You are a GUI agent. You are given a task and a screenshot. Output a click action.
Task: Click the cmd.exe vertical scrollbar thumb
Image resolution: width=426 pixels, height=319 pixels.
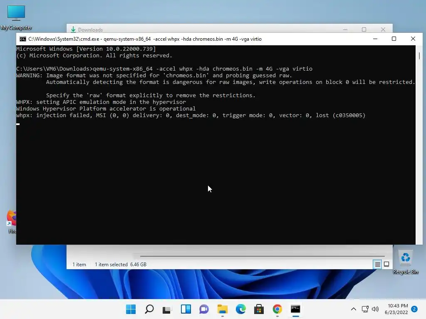click(x=419, y=56)
